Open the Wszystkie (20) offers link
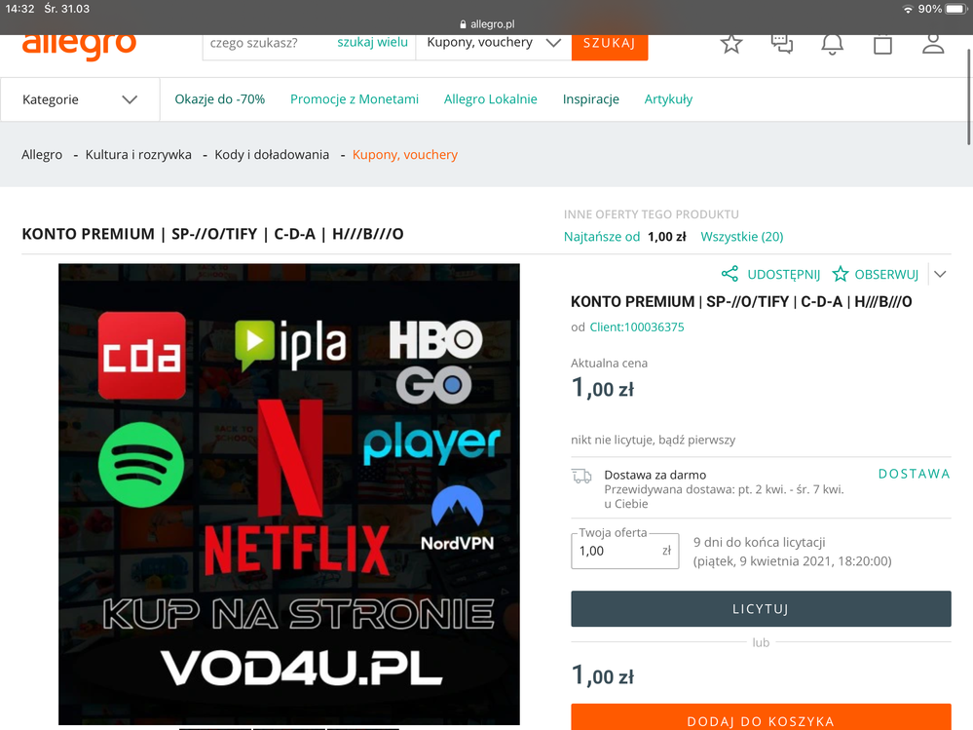The width and height of the screenshot is (973, 730). click(x=741, y=237)
